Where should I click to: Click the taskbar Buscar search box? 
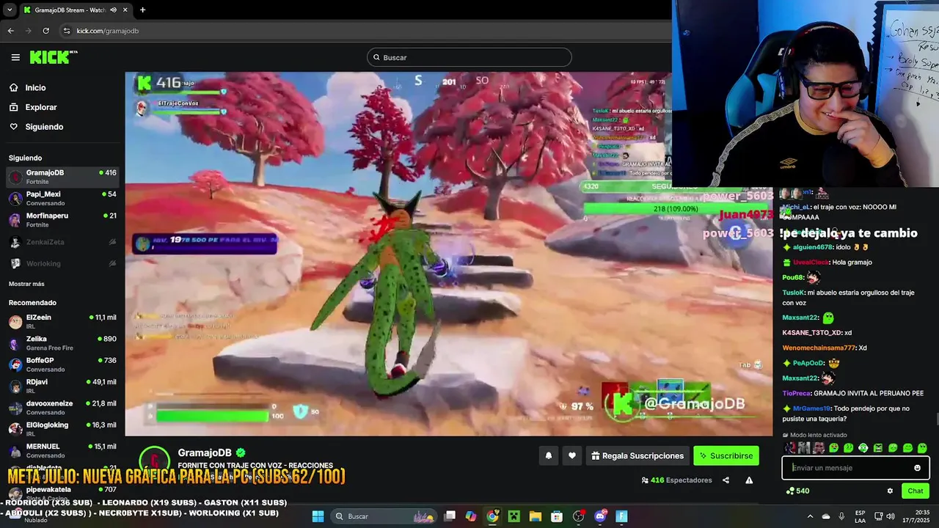point(384,516)
